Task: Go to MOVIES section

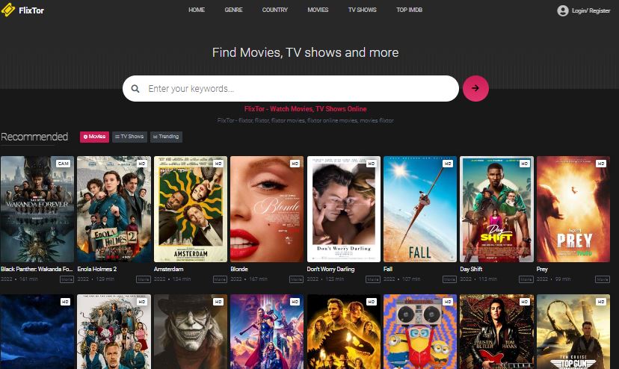Action: [318, 10]
